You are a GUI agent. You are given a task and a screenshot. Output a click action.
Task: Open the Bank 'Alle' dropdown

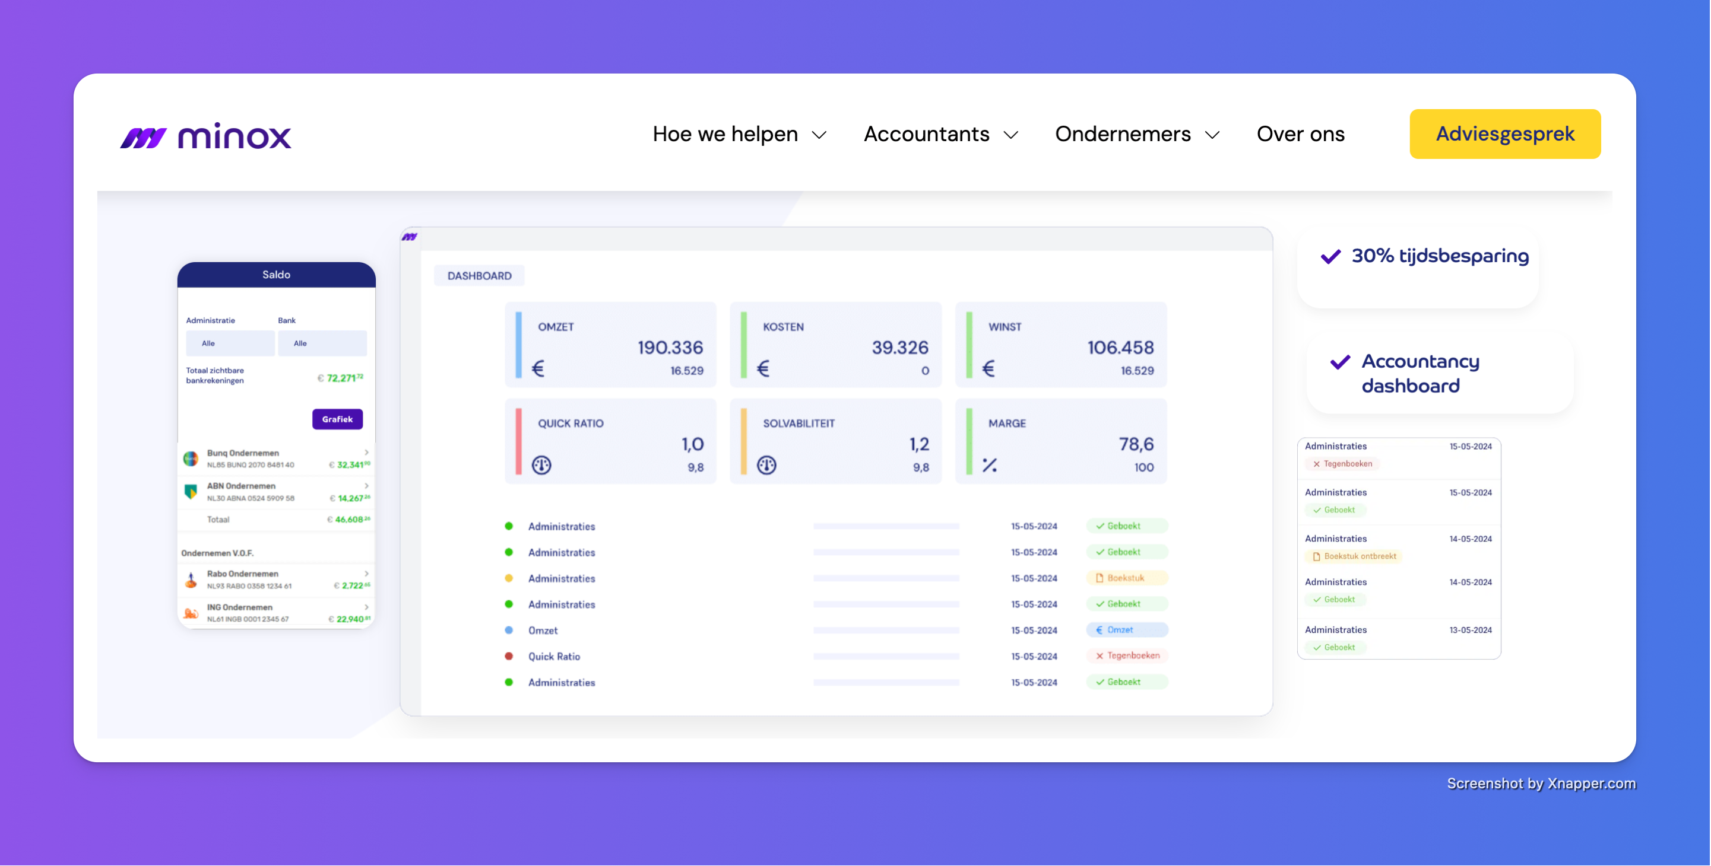point(322,343)
